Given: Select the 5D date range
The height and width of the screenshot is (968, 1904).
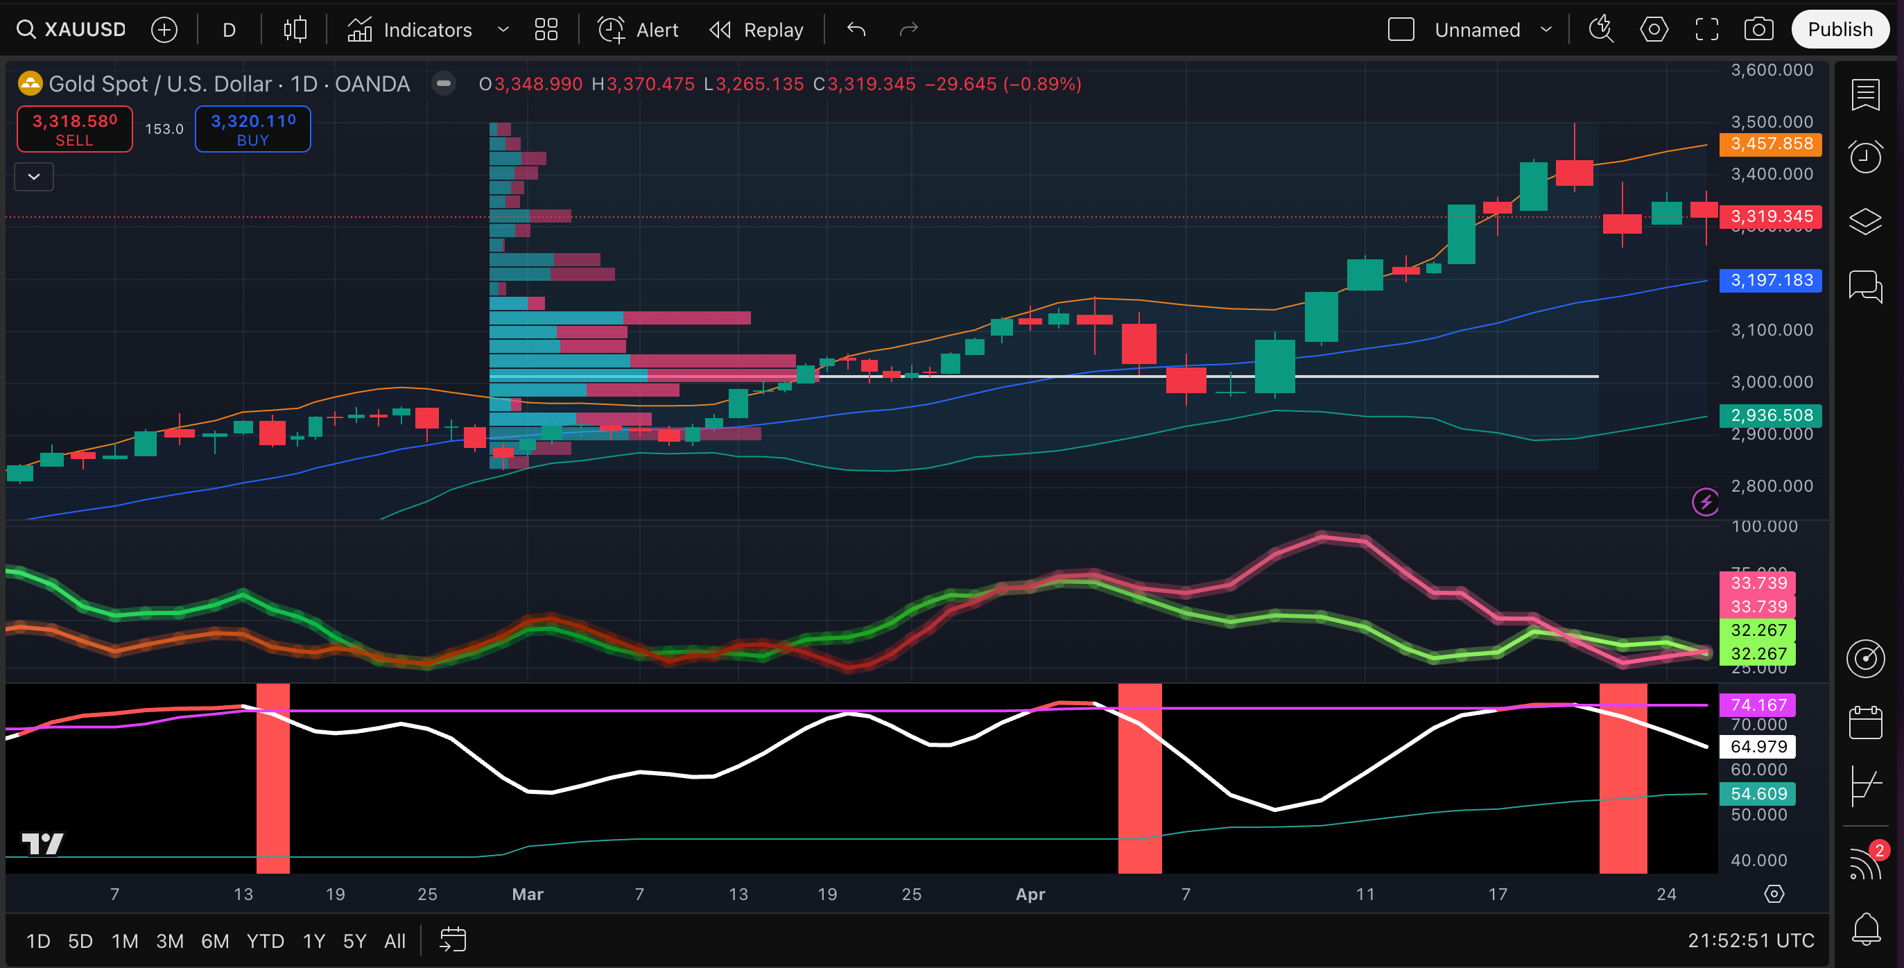Looking at the screenshot, I should click(x=80, y=941).
